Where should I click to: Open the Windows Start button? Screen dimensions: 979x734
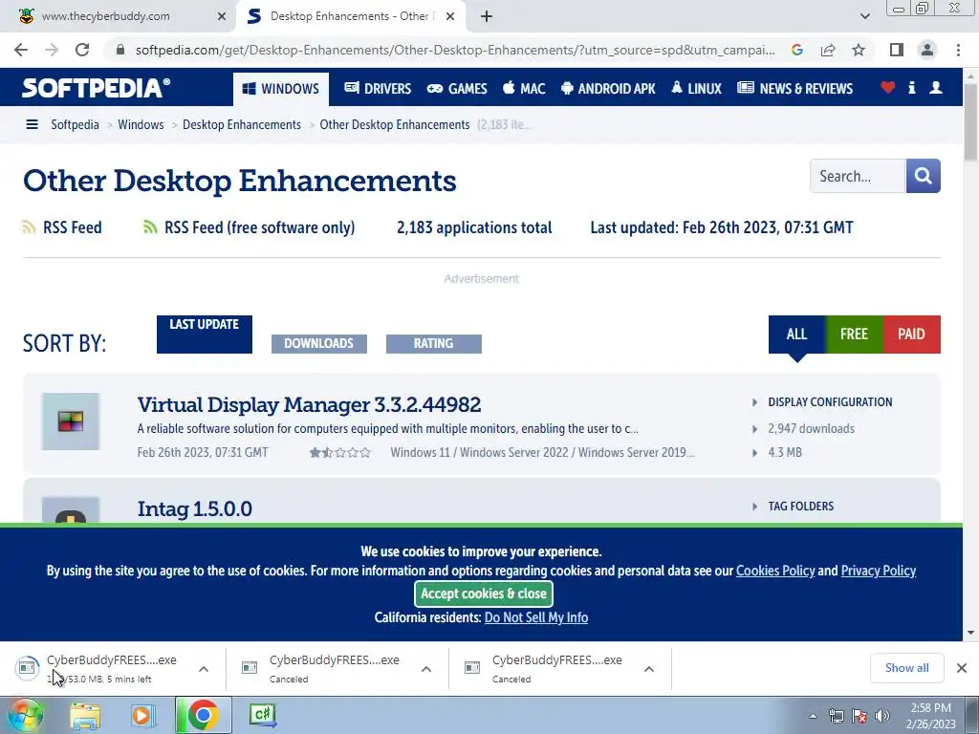pyautogui.click(x=24, y=715)
